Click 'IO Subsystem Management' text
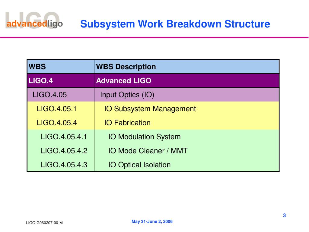Image resolution: width=309 pixels, height=232 pixels. click(150, 109)
